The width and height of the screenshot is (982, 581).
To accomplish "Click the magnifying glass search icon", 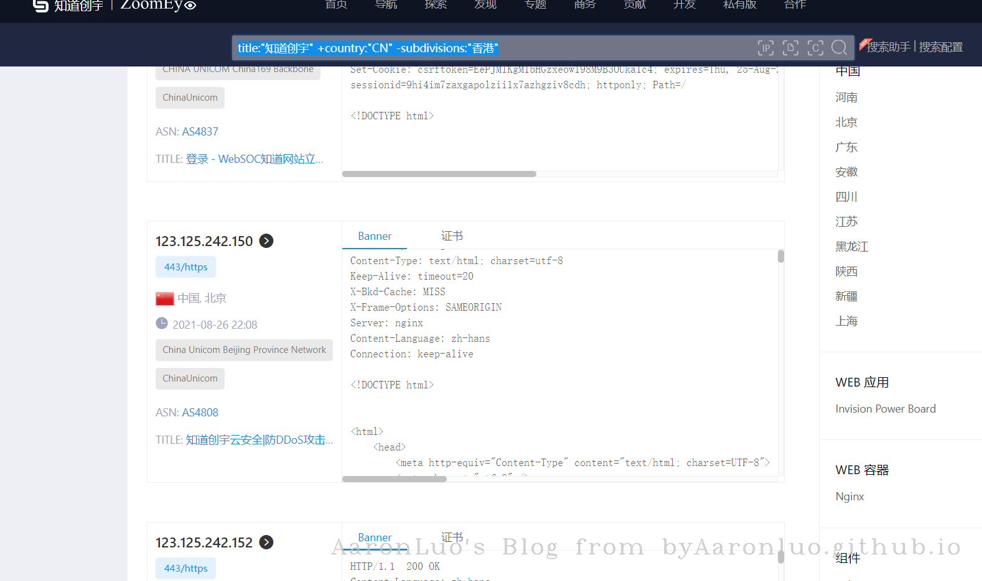I will (839, 48).
